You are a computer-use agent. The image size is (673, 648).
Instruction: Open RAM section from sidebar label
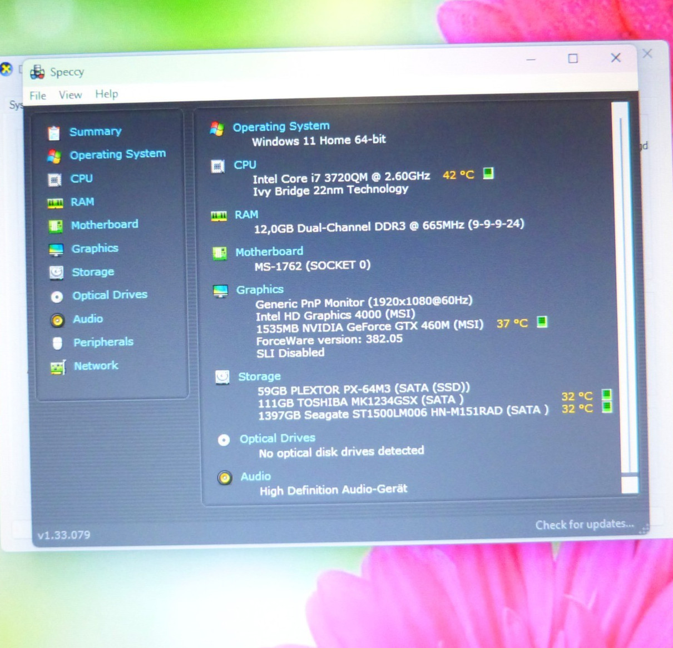[x=82, y=202]
